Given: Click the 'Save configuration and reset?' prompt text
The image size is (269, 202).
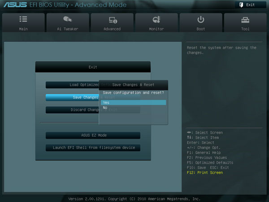Looking at the screenshot, I should (133, 92).
